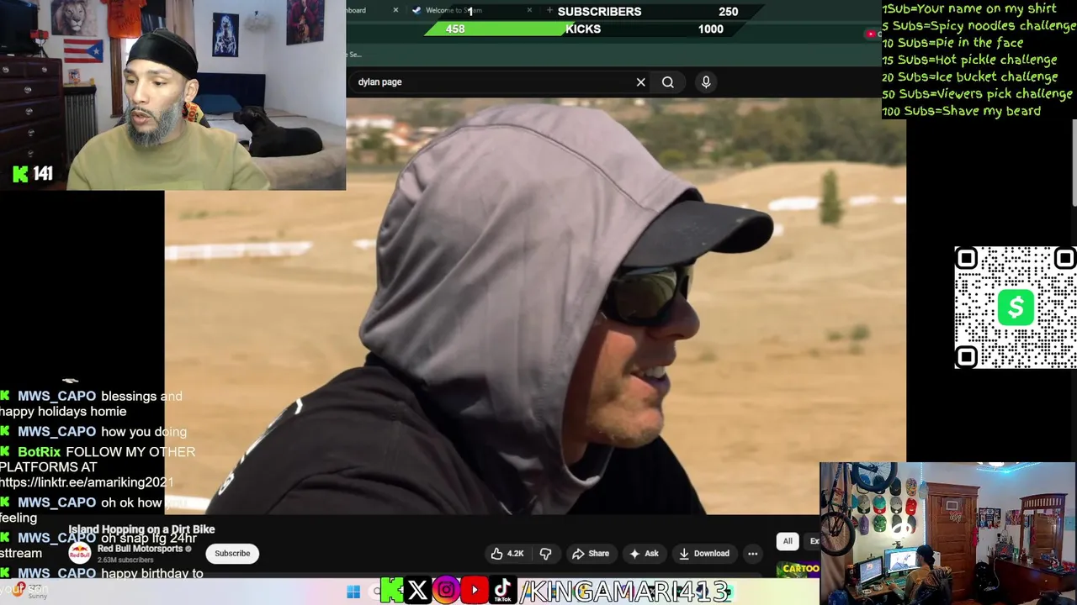Like the video showing 4.2K likes
The height and width of the screenshot is (605, 1077).
click(507, 553)
